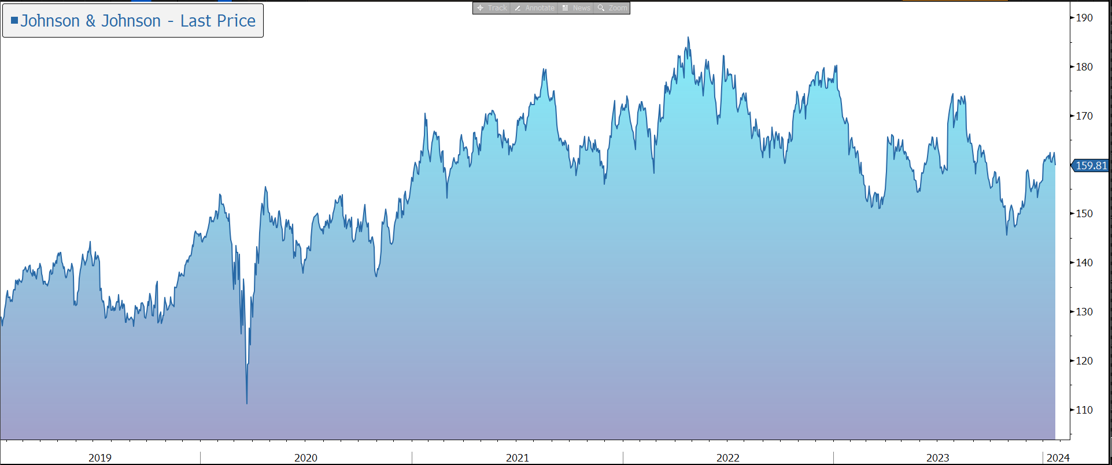Select the Annotate pencil tool
Screen dimensions: 1112x465
534,8
